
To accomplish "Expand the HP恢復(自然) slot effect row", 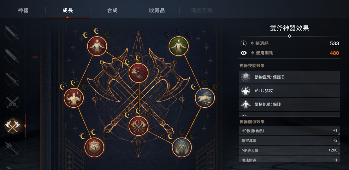I will [x=289, y=131].
